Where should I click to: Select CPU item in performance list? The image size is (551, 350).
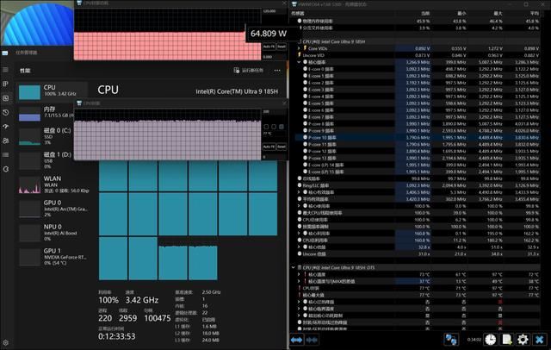(52, 91)
